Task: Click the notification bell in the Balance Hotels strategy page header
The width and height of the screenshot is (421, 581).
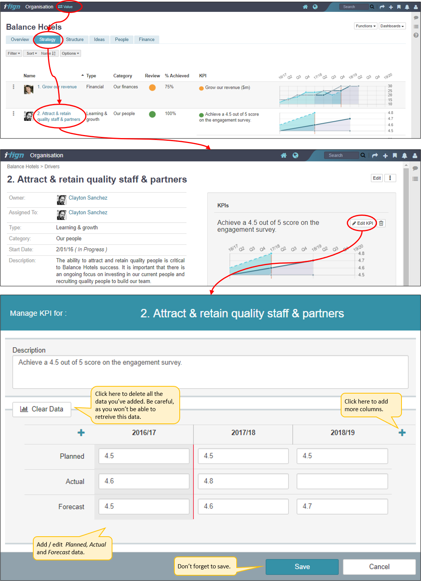Action: pos(407,7)
